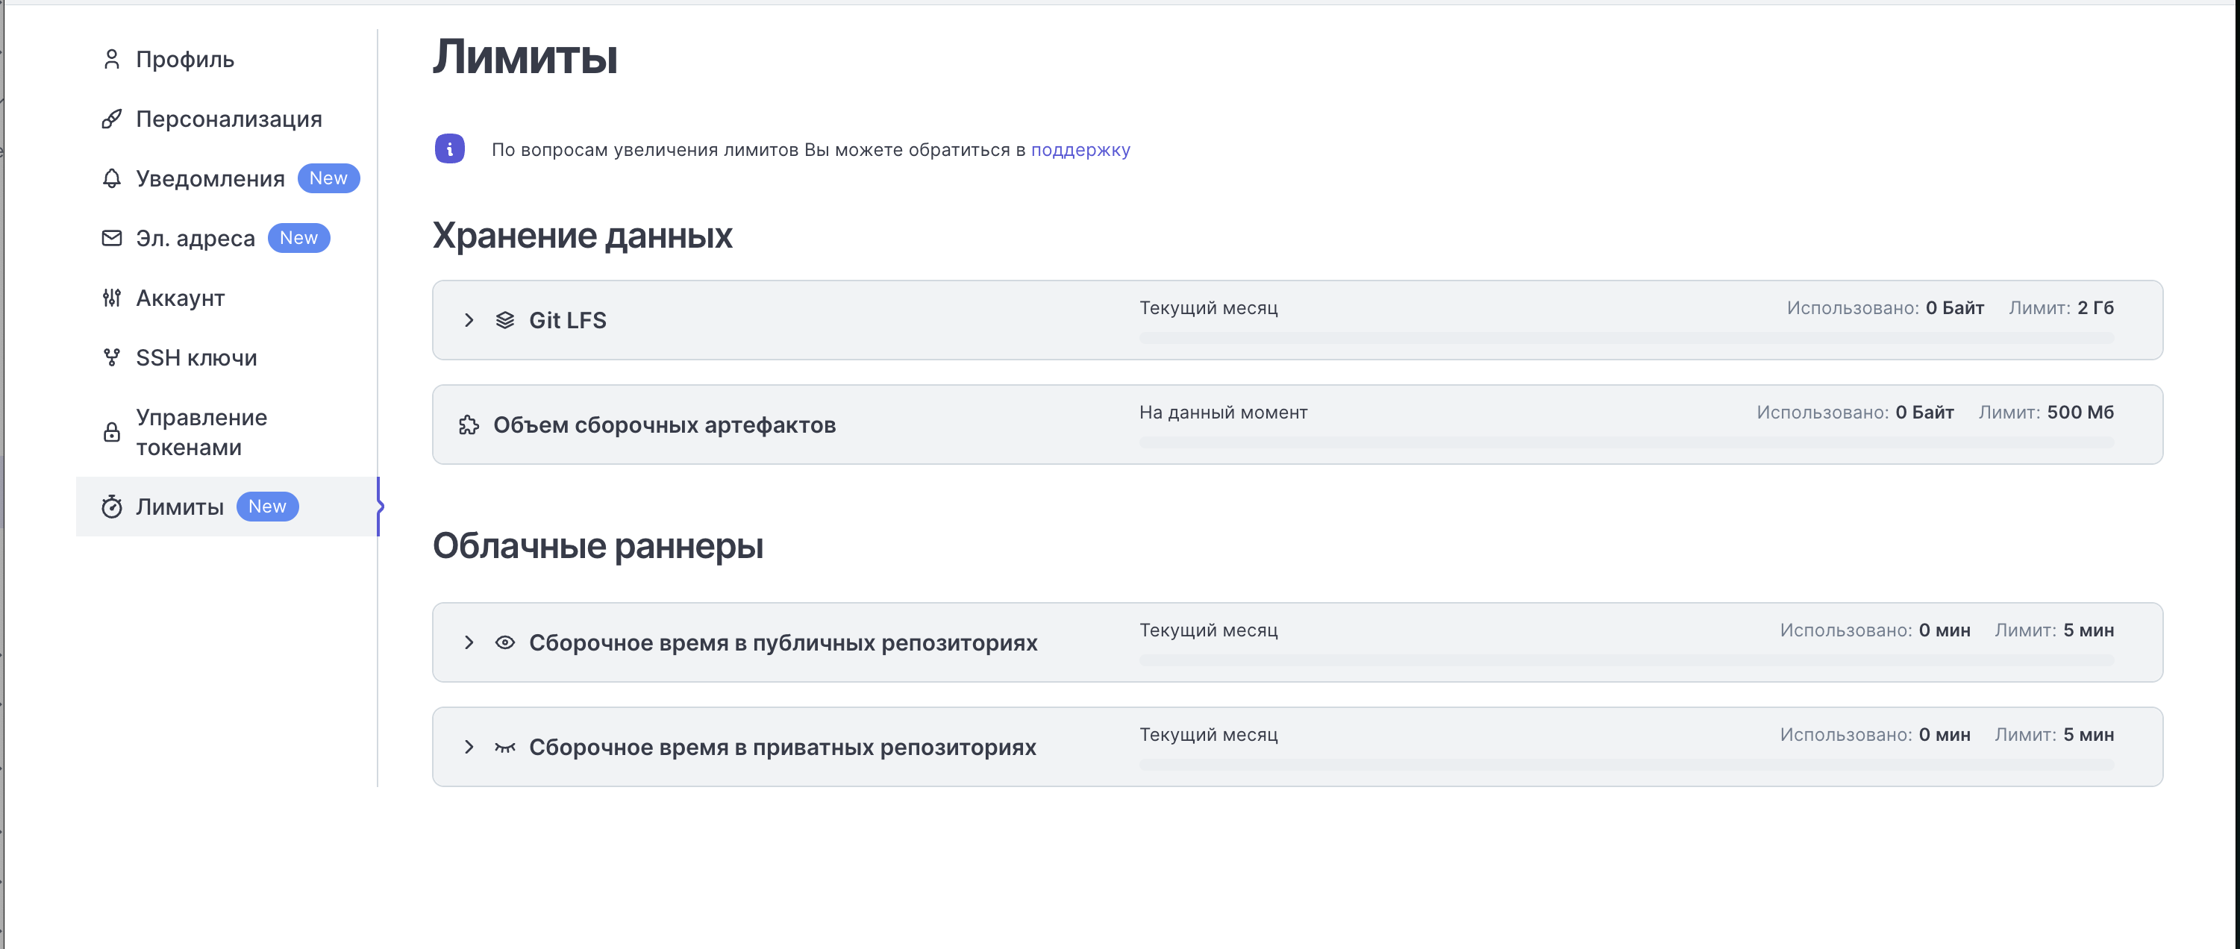Click the Облачные раннеры heading

click(x=598, y=546)
